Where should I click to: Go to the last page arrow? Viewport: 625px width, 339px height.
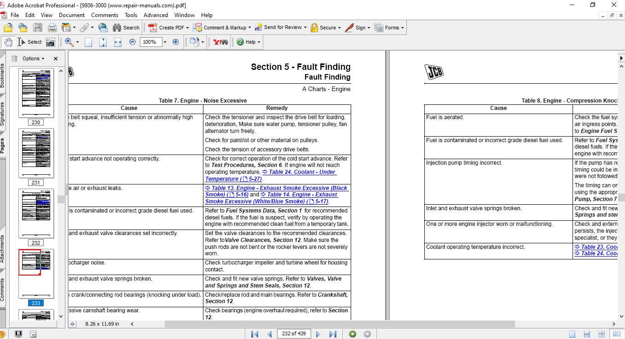[x=333, y=334]
